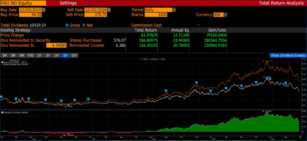The width and height of the screenshot is (307, 141).
Task: Click the Sell Price field 175.70
Action: pos(96,15)
